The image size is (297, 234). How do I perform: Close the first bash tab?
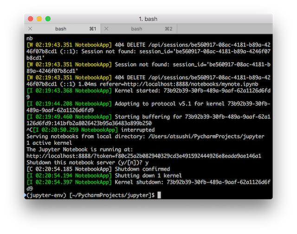(x=30, y=29)
